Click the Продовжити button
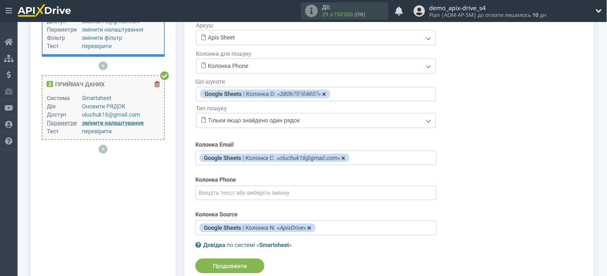 pos(230,266)
